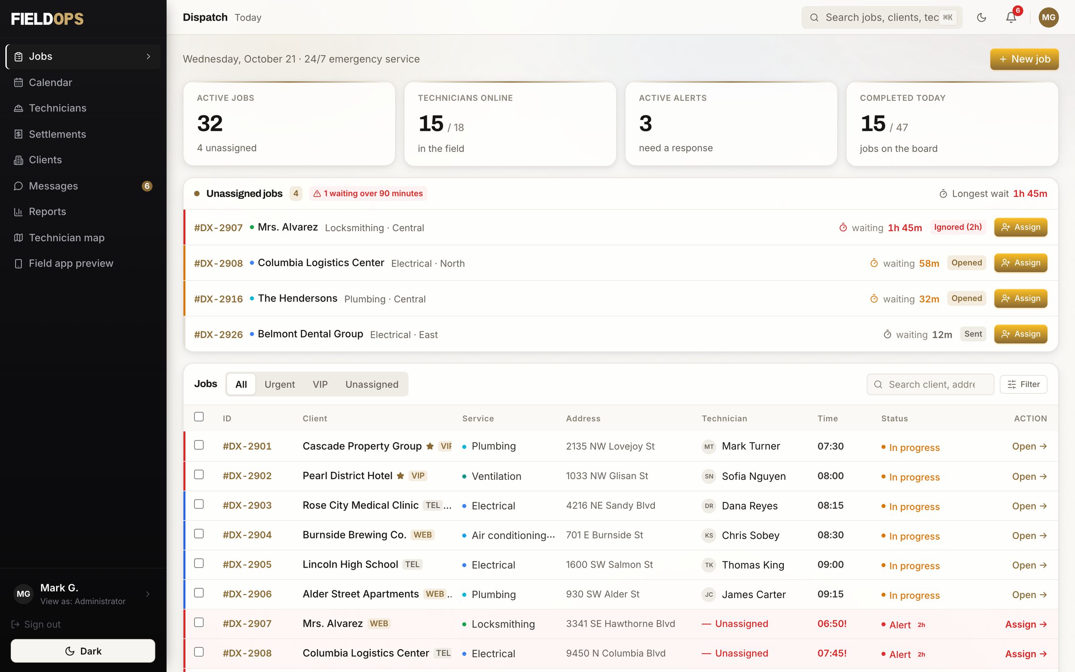Click Sofia Nguyen SN avatar

pos(709,476)
